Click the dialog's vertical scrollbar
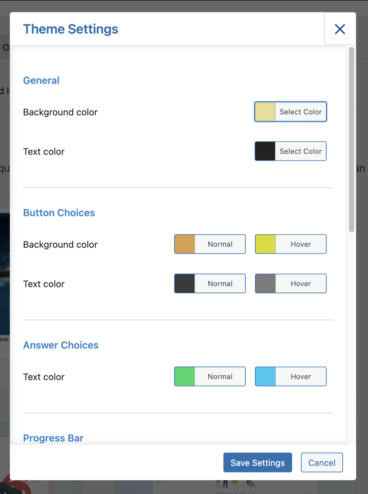The image size is (368, 494). pos(352,140)
